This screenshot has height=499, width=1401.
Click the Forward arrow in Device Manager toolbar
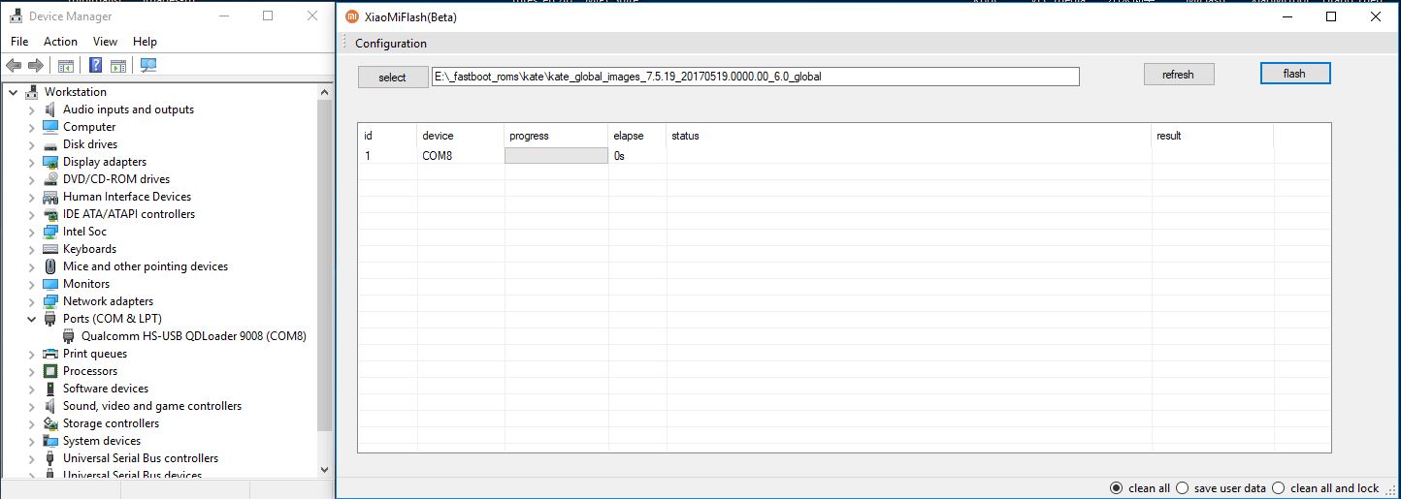(36, 66)
